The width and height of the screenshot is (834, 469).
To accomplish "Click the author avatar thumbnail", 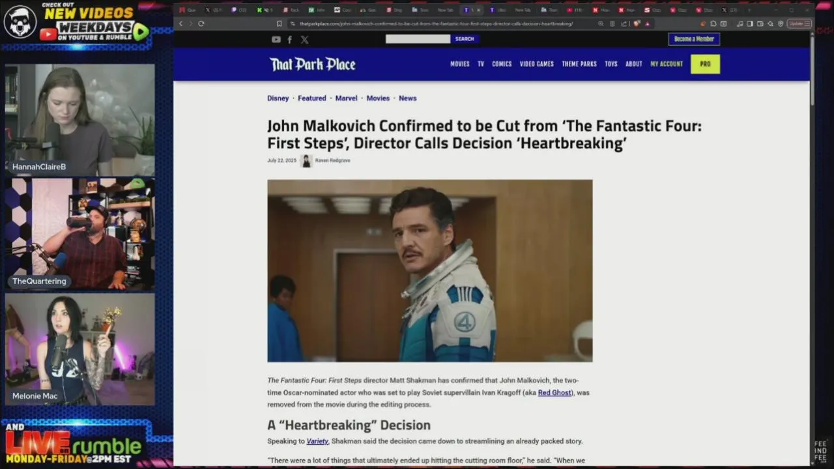I will tap(306, 160).
